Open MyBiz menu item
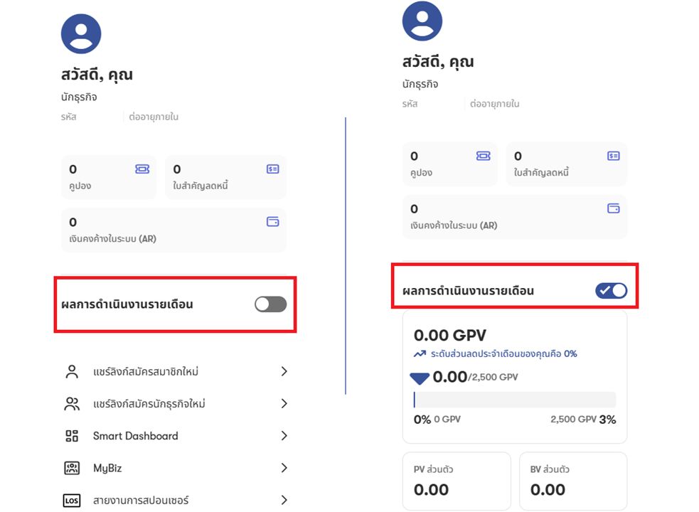The image size is (699, 512). [x=175, y=468]
